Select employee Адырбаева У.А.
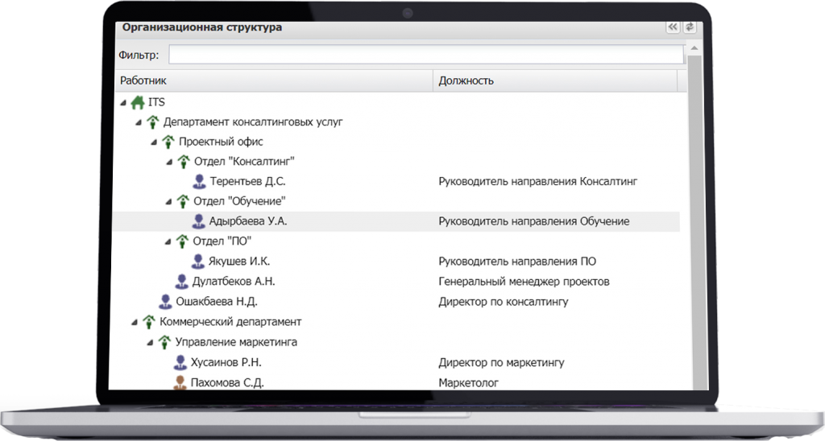 248,221
